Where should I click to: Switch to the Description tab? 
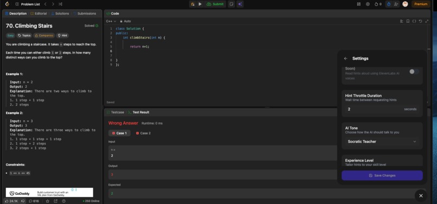pos(16,14)
